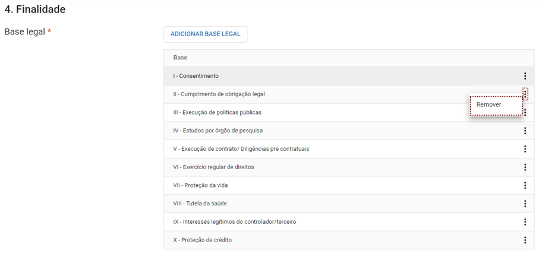Click the kebab icon for Tutela da saúde

525,204
